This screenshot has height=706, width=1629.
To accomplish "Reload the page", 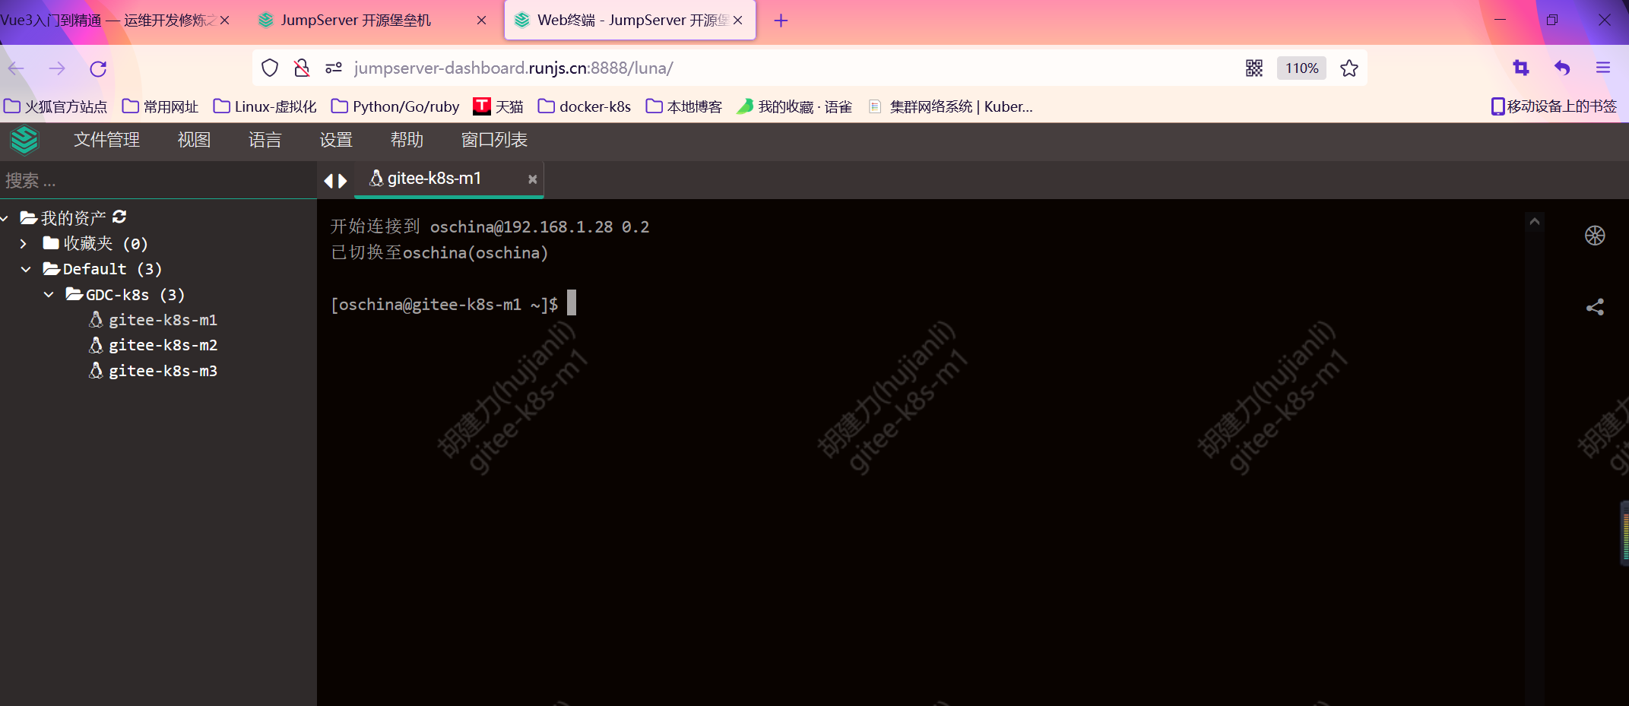I will click(98, 68).
